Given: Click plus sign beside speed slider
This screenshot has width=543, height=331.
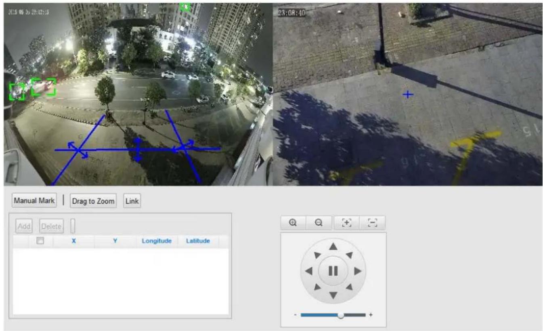Looking at the screenshot, I should click(371, 315).
